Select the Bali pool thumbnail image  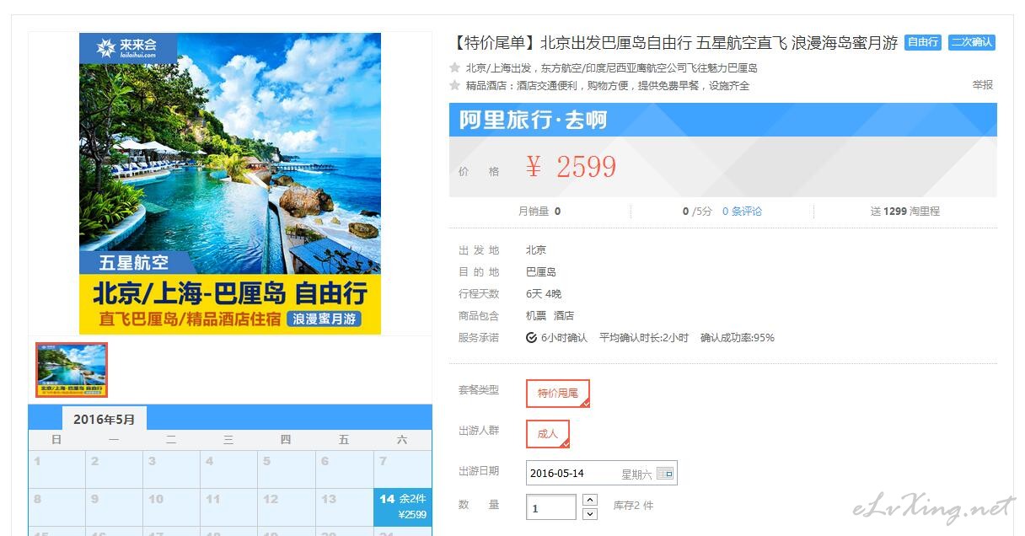[x=72, y=369]
